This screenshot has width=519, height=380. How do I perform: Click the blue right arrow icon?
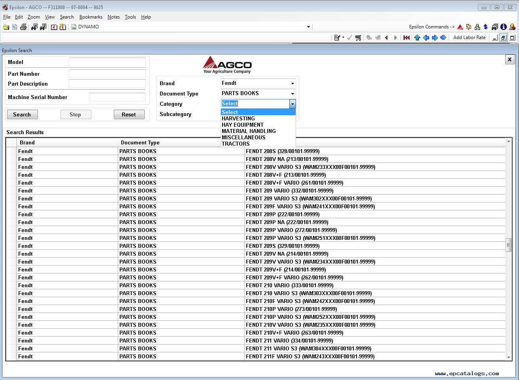(x=435, y=37)
